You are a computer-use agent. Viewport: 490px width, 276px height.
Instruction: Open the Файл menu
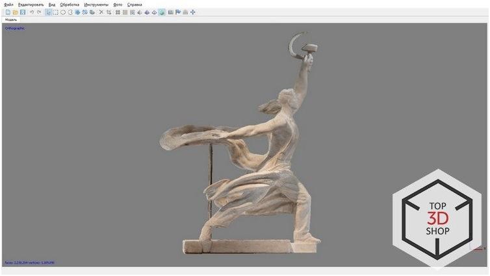[x=8, y=5]
